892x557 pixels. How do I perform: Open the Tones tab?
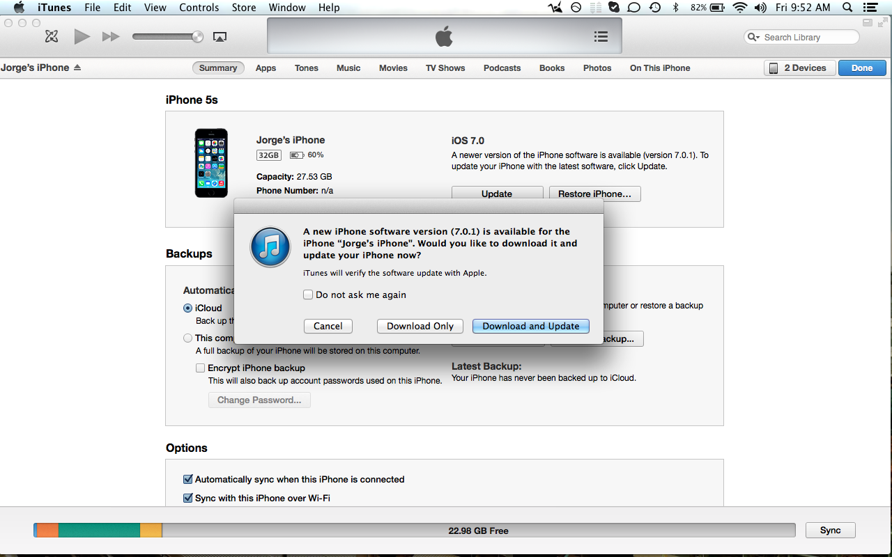pos(307,68)
